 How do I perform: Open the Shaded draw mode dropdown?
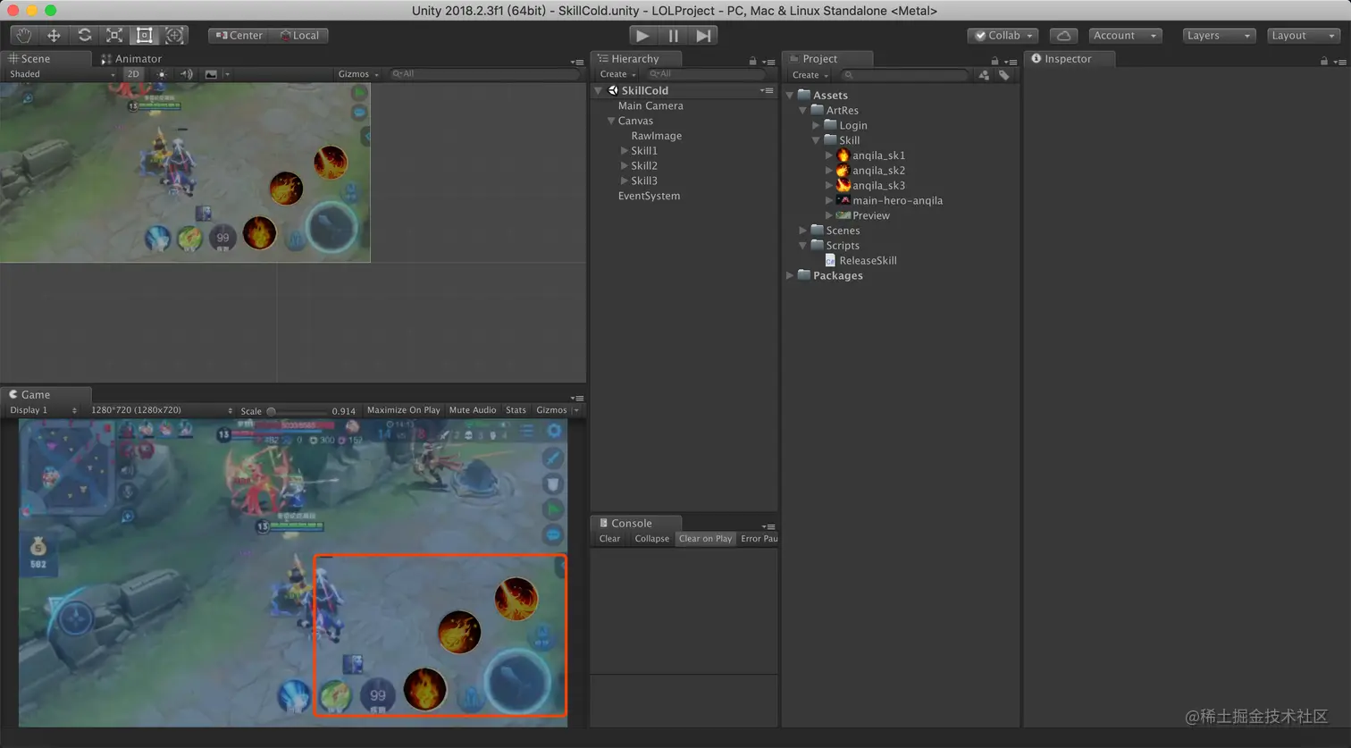point(62,74)
